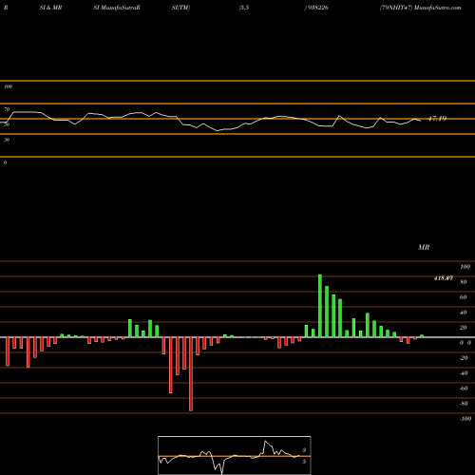Click the '-100' label on MR axis
The width and height of the screenshot is (475, 475).
[465, 419]
